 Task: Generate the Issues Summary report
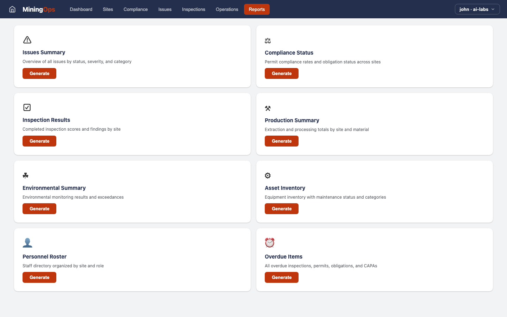point(39,73)
